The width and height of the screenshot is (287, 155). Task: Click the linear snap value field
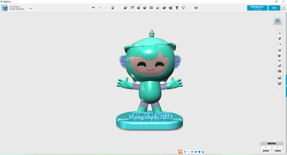(x=266, y=148)
